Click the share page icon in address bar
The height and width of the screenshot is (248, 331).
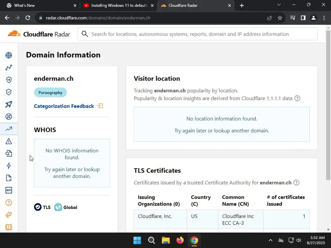270,18
